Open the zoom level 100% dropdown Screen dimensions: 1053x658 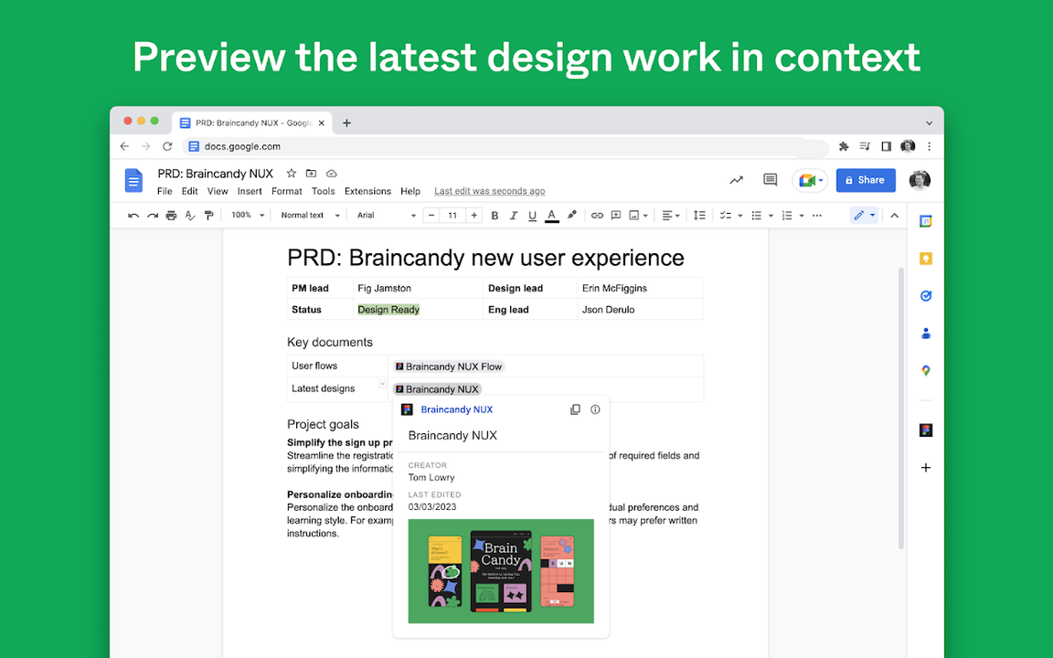tap(248, 216)
